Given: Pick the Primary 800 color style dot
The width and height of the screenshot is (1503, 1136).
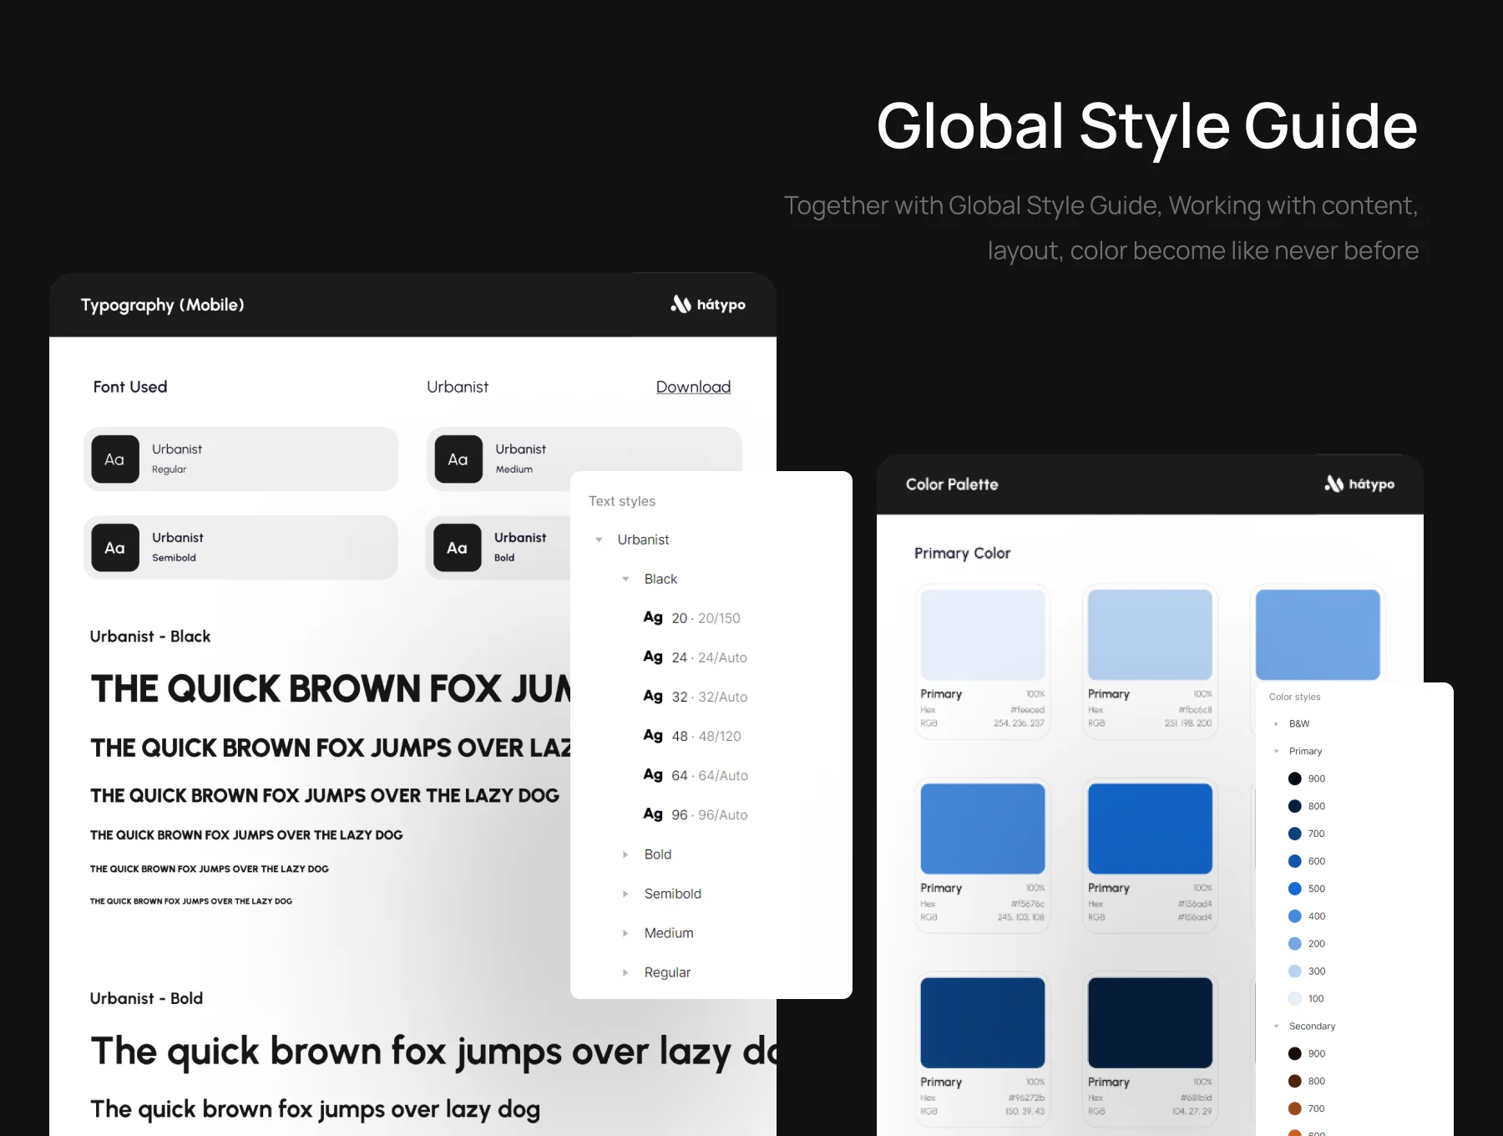Looking at the screenshot, I should coord(1295,806).
